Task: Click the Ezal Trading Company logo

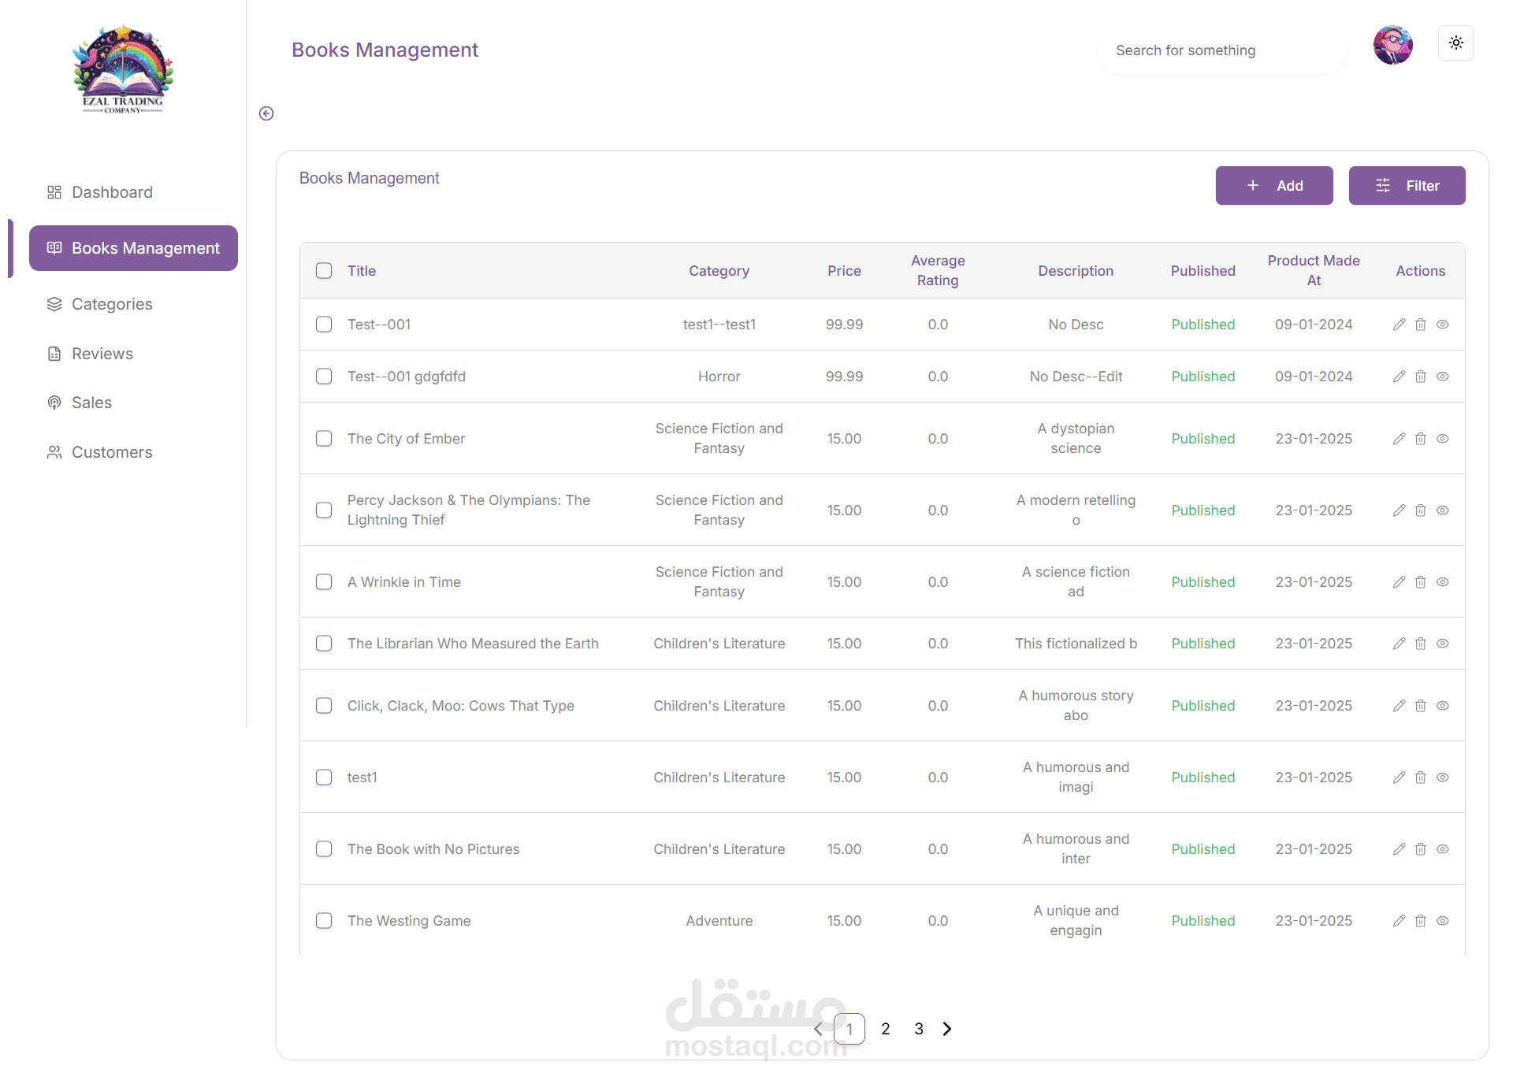Action: click(x=123, y=71)
